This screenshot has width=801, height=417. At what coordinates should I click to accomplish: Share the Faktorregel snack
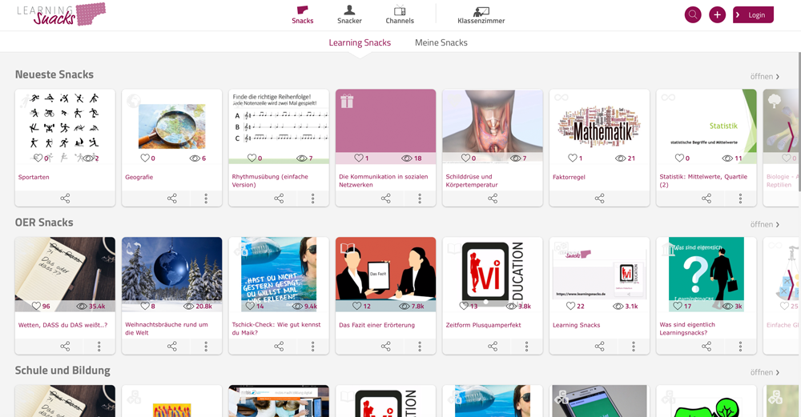click(x=599, y=198)
